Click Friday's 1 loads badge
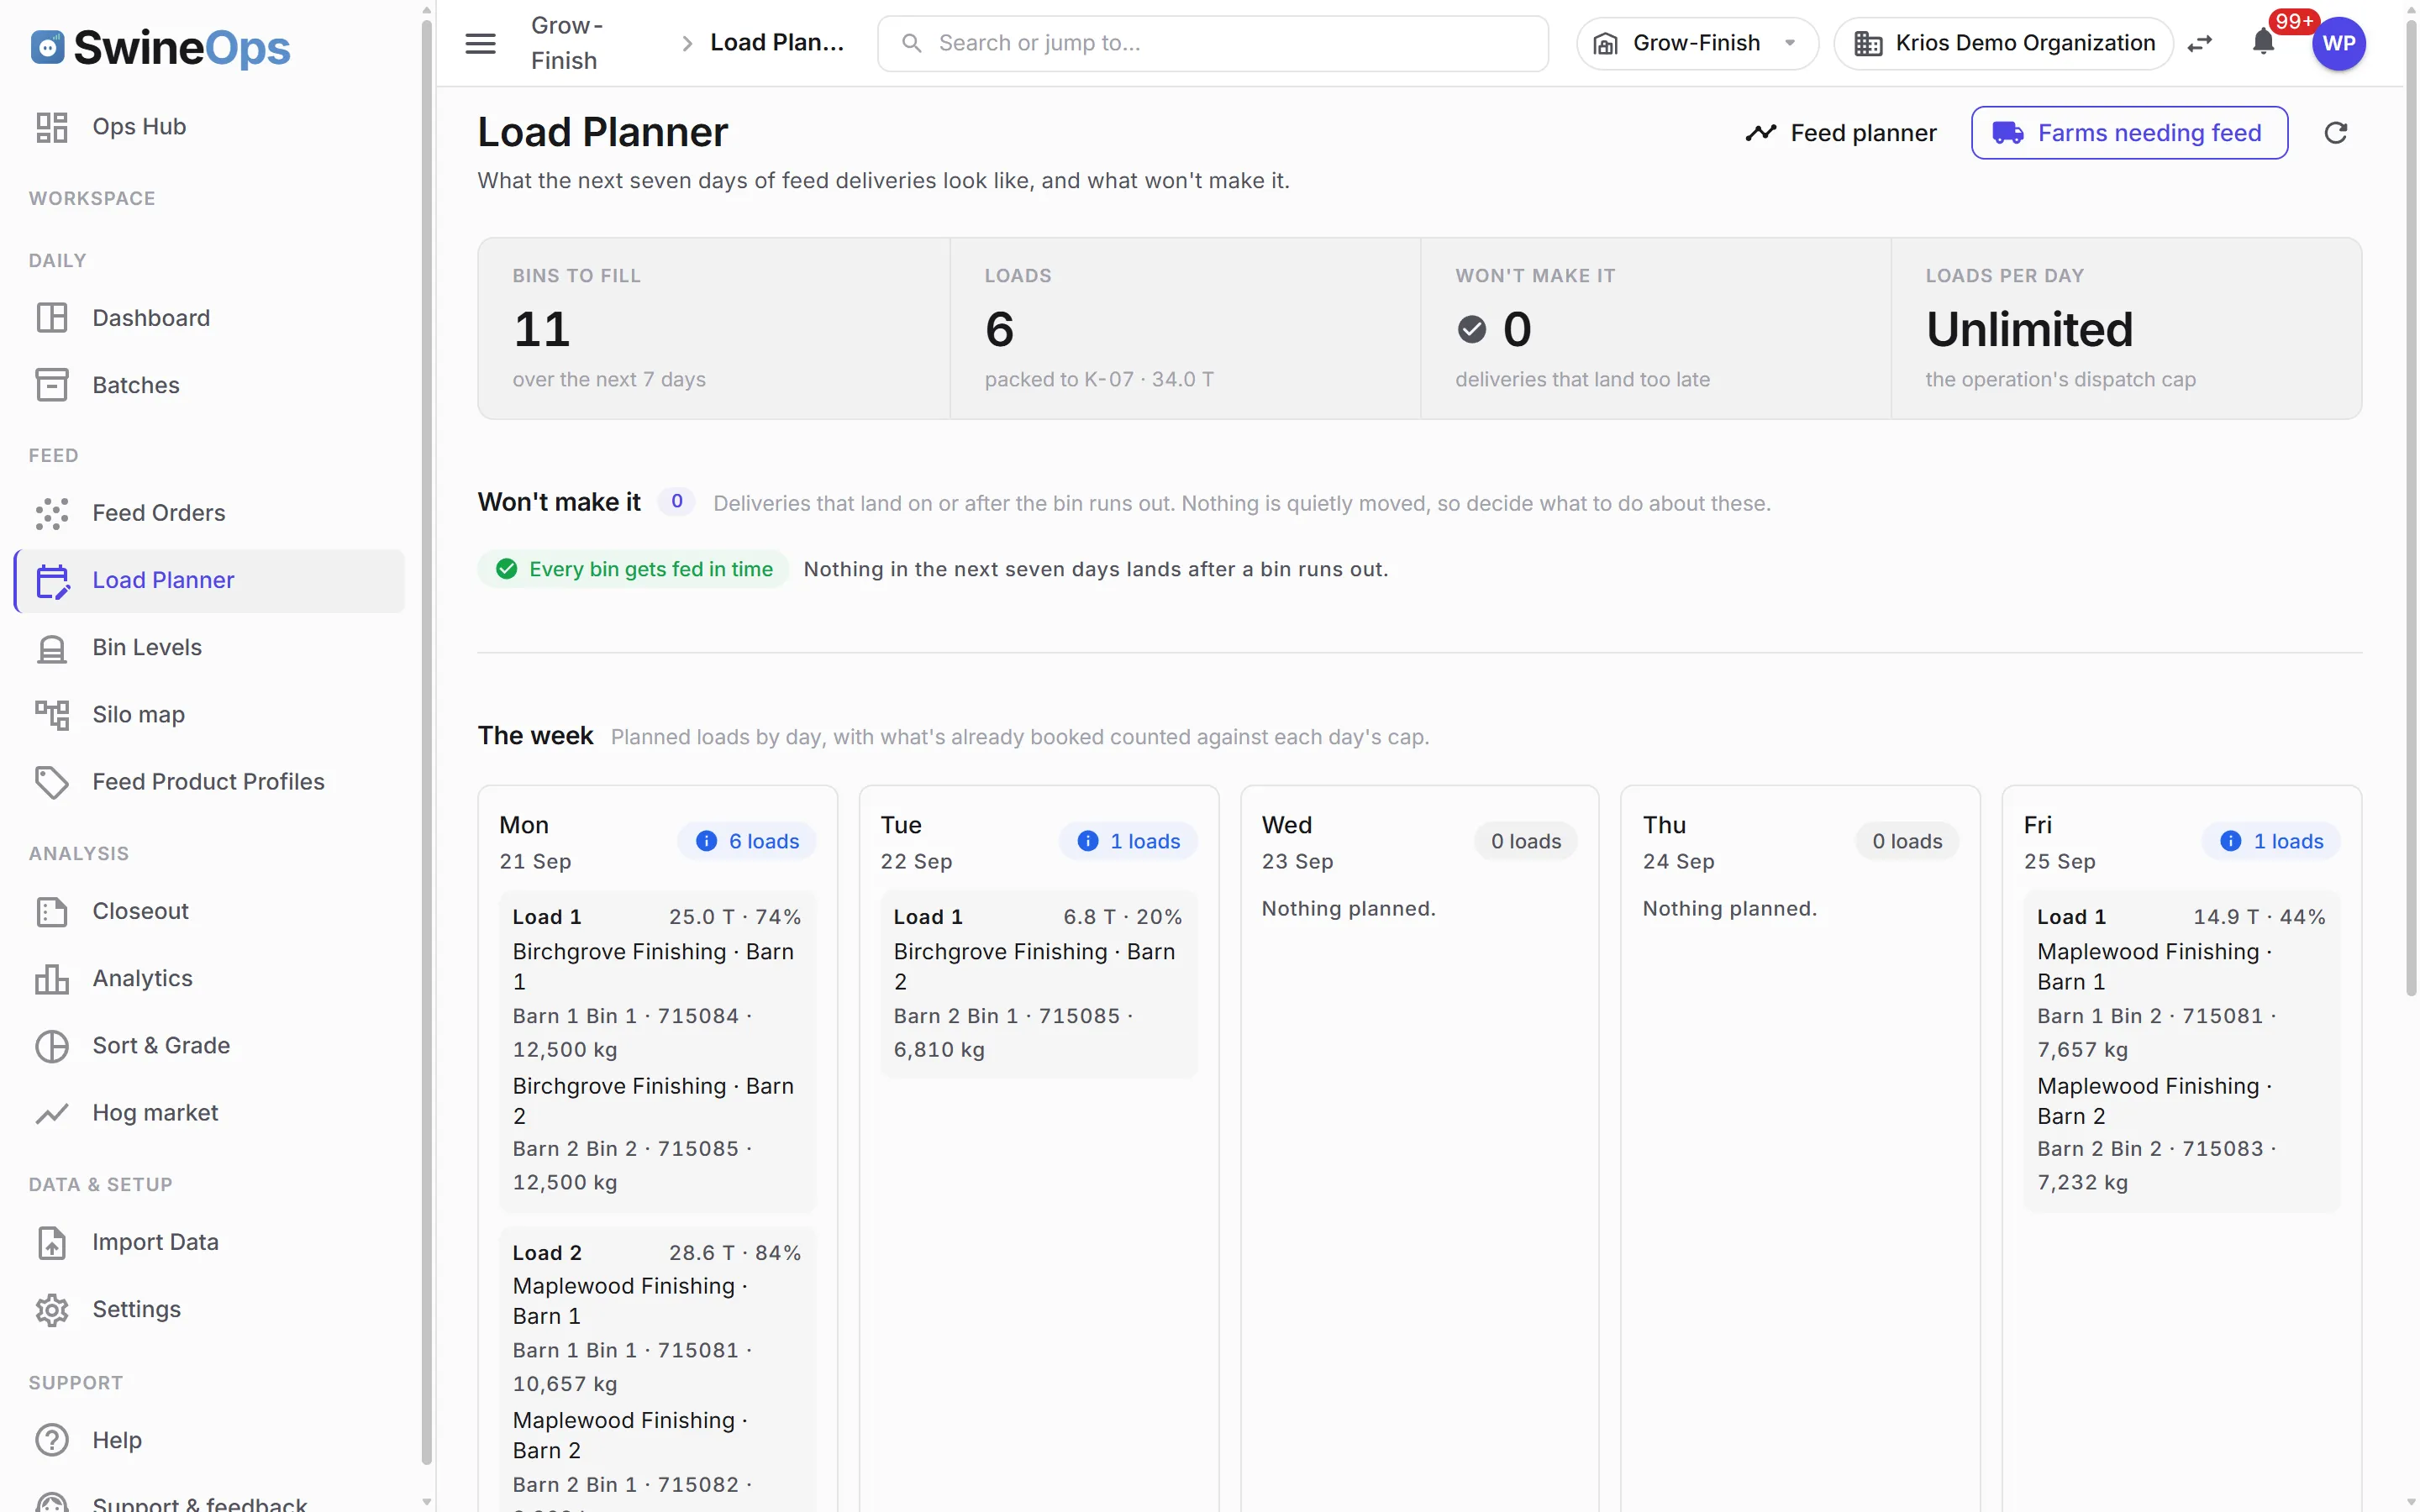This screenshot has width=2420, height=1512. pos(2271,841)
